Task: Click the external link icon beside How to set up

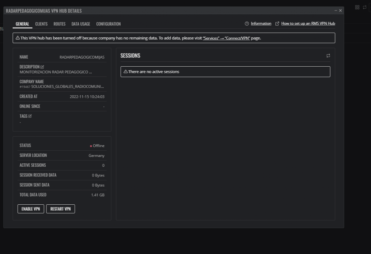Action: (277, 24)
